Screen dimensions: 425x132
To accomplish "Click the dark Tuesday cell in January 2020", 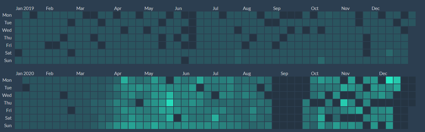I will coord(26,87).
